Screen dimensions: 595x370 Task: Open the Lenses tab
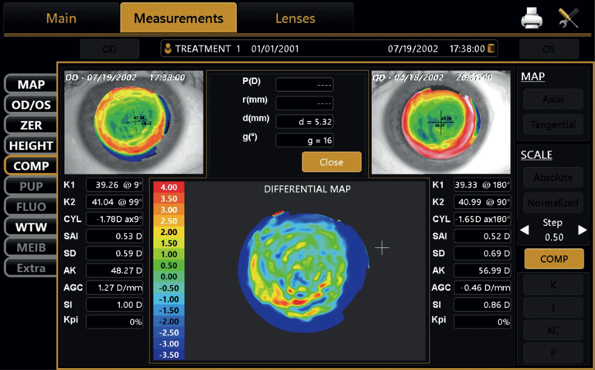[295, 18]
